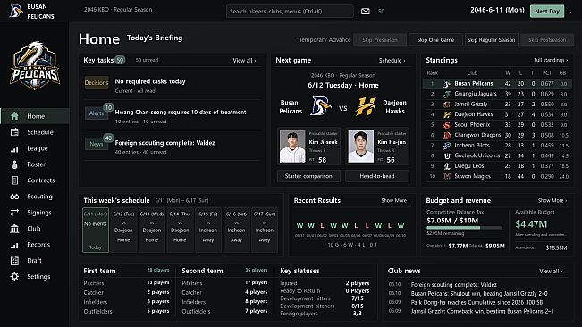Viewport: 582px width, 327px height.
Task: Select the News task category
Action: [97, 144]
